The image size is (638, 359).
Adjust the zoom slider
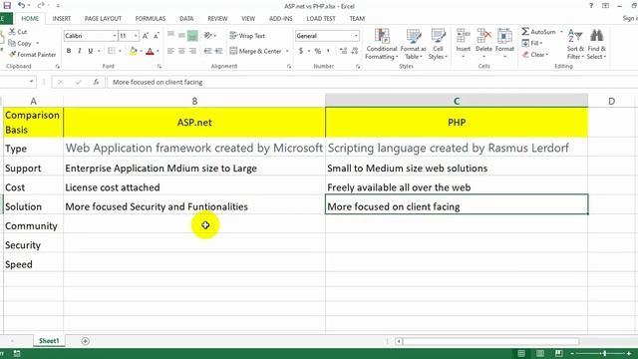tap(604, 353)
